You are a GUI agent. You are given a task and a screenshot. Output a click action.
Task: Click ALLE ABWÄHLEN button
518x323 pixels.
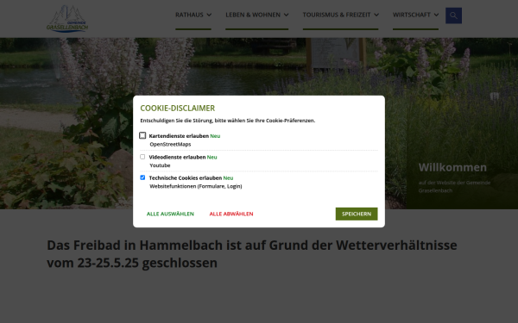tap(231, 214)
